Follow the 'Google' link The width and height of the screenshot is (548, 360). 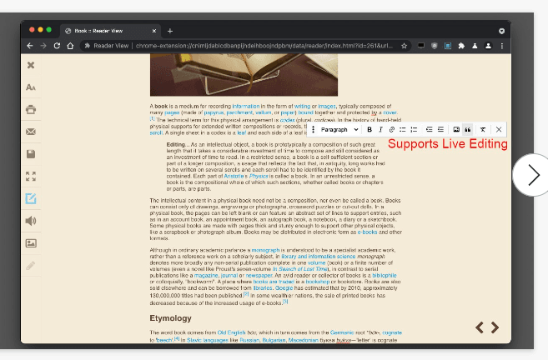point(284,287)
